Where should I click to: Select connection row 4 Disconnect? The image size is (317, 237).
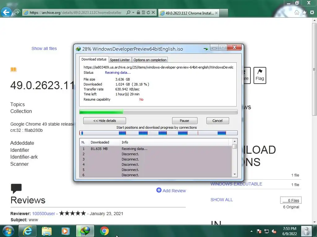[x=156, y=164]
